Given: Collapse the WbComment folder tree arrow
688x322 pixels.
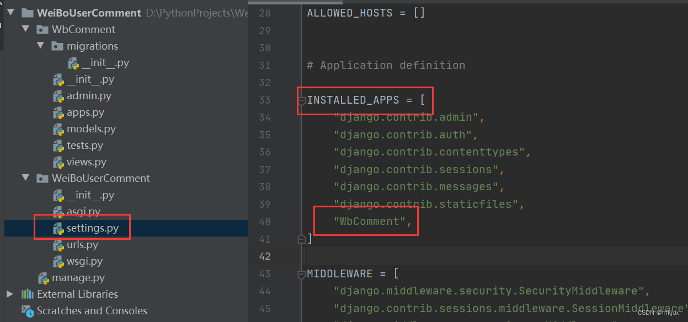Looking at the screenshot, I should (25, 29).
